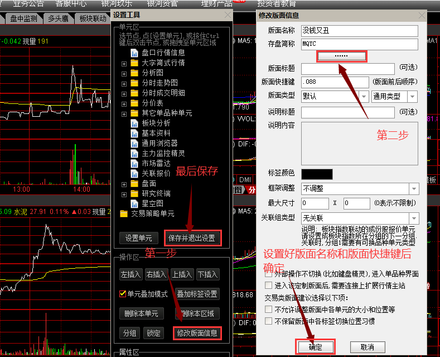
Task: Check 不保留版面中各标签切换位置习惯 option
Action: pyautogui.click(x=269, y=321)
